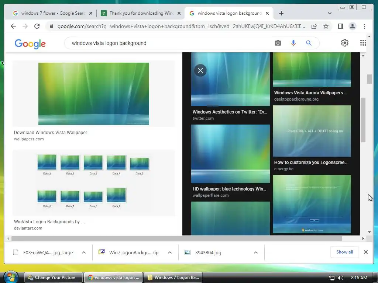Viewport: 378px width, 283px height.
Task: Submit search with magnifier icon
Action: (x=309, y=43)
